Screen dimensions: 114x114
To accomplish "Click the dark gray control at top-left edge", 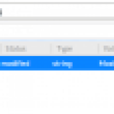I will [x=1, y=12].
